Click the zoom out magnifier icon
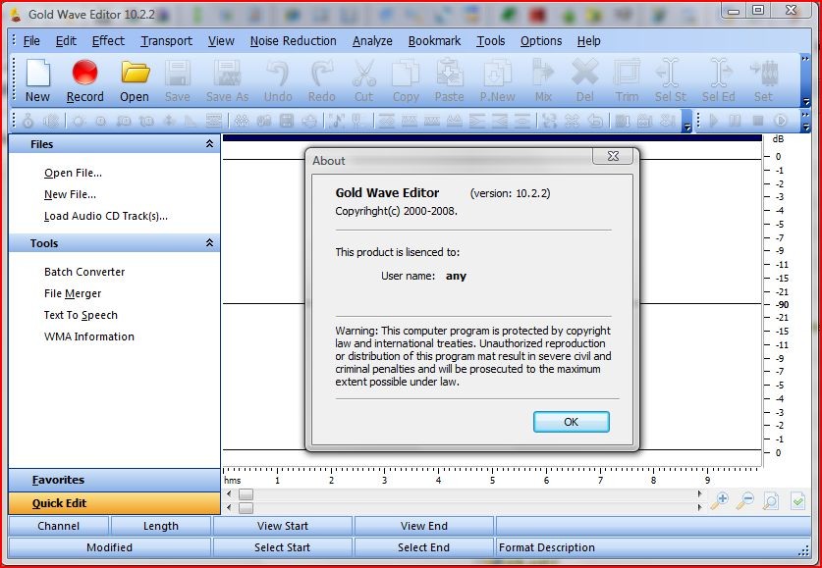The width and height of the screenshot is (822, 568). [745, 501]
